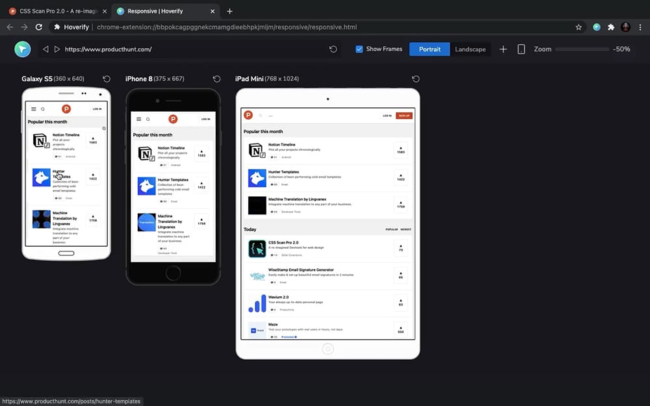Click the iPhone 8 home button
This screenshot has height=406, width=650.
(x=173, y=273)
